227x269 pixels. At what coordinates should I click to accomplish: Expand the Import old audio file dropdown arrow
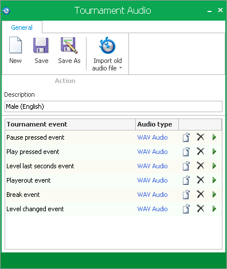pyautogui.click(x=120, y=68)
